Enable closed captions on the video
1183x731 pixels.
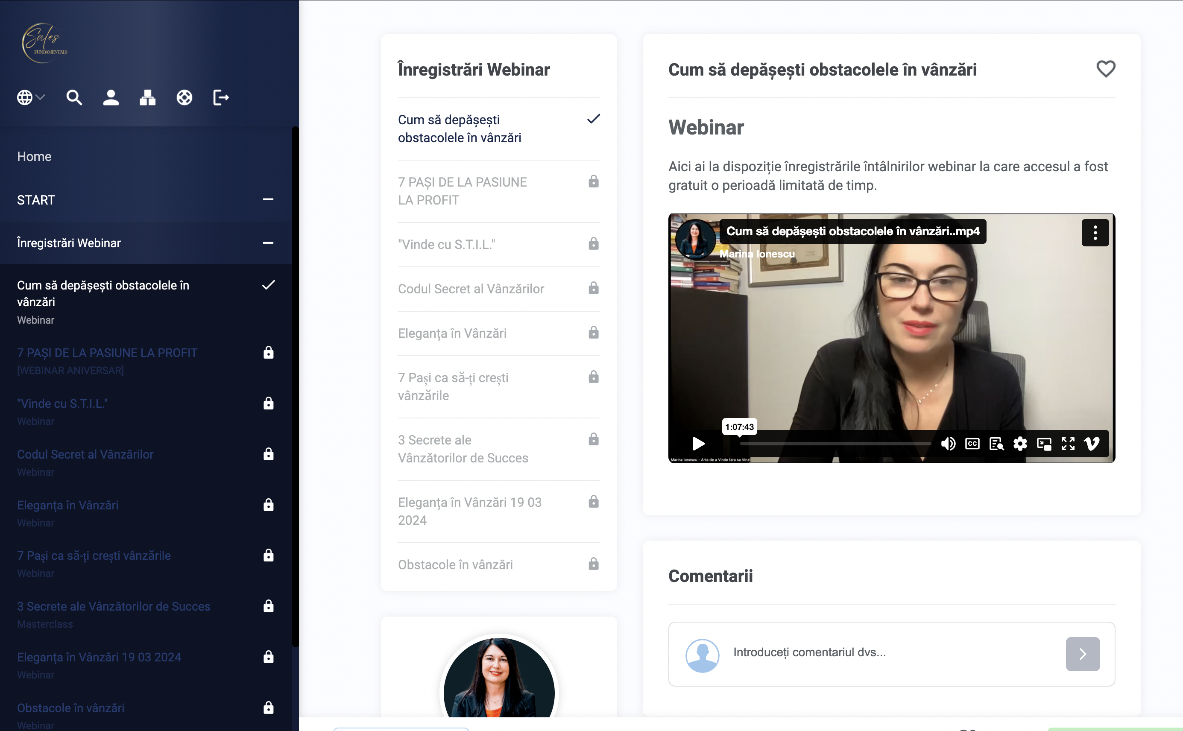tap(972, 444)
